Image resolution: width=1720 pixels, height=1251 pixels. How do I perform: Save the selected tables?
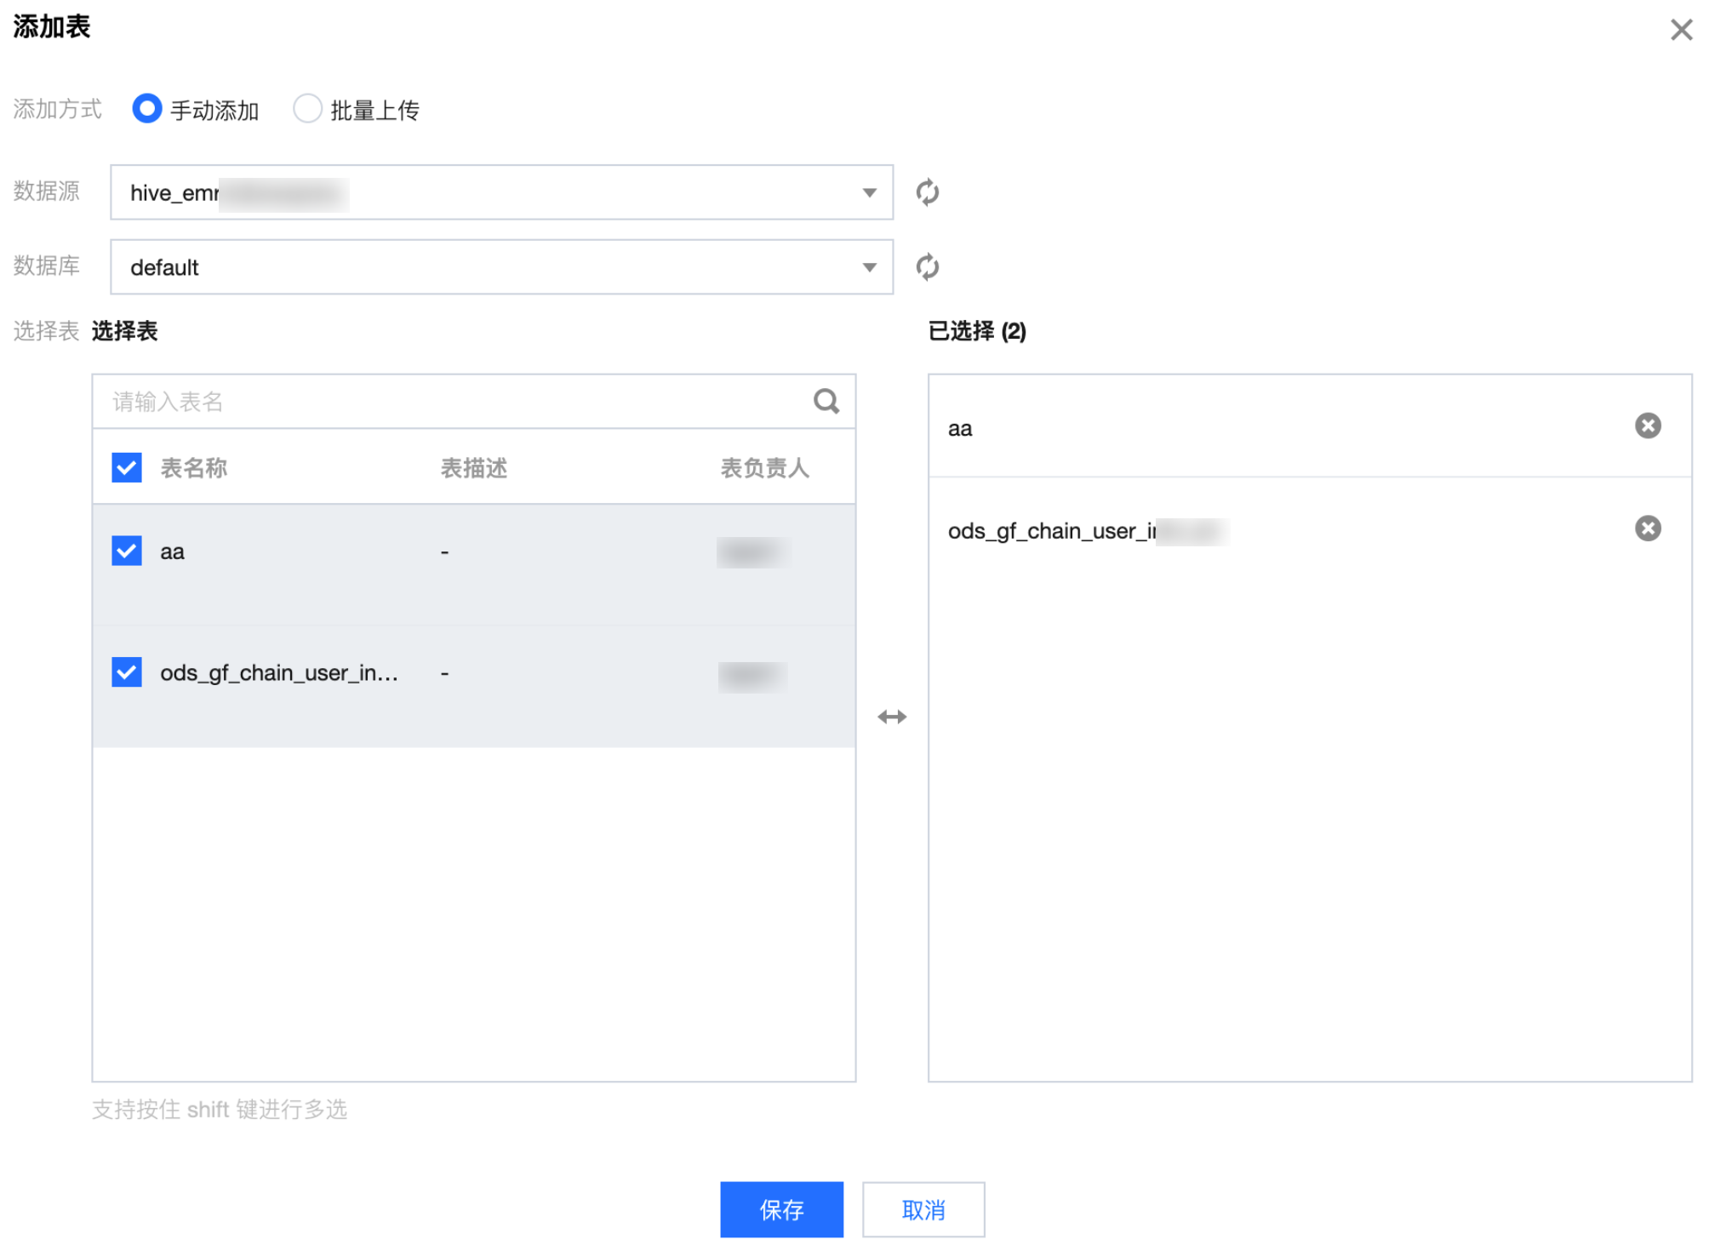780,1208
